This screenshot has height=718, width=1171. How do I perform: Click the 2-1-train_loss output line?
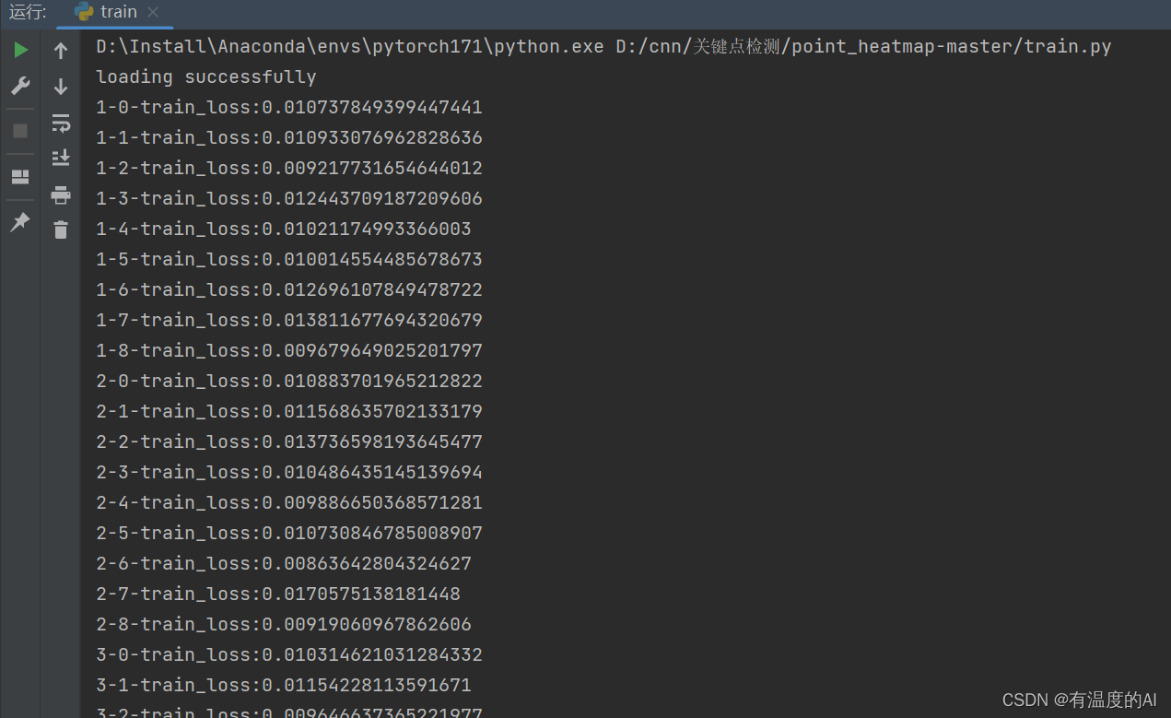289,412
